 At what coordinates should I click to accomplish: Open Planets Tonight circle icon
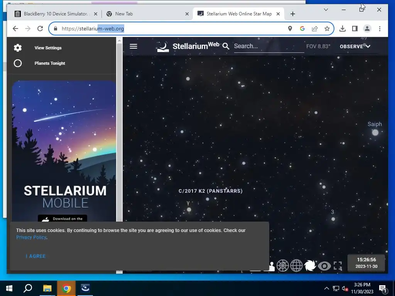click(x=18, y=63)
